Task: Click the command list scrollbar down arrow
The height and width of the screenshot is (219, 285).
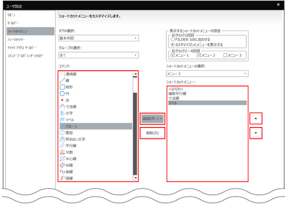Action: coord(135,178)
